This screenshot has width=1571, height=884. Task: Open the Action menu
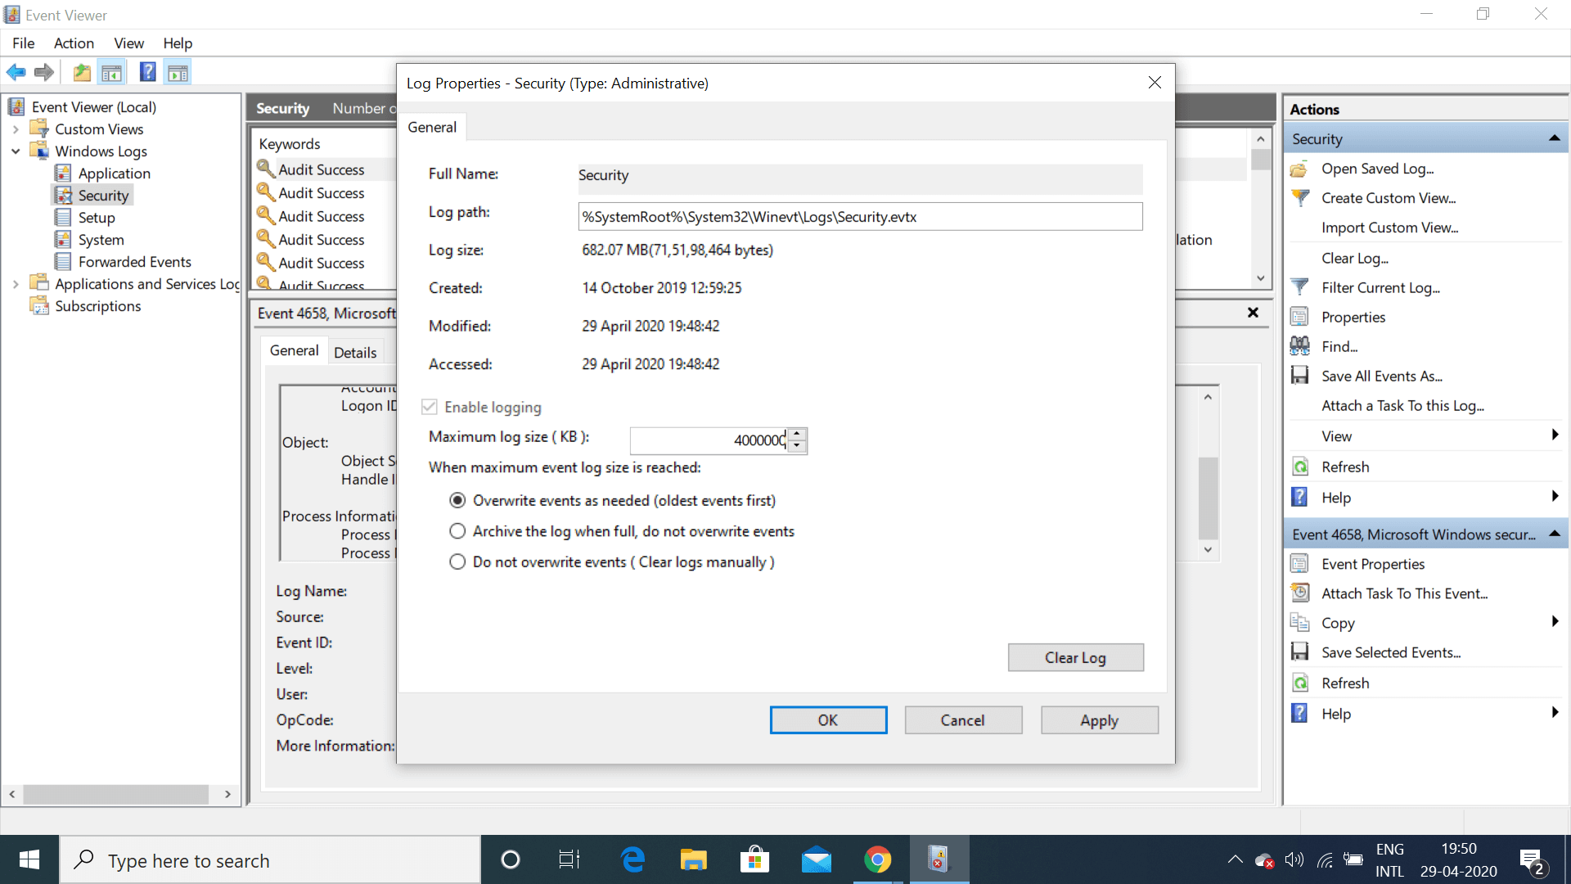click(x=73, y=43)
